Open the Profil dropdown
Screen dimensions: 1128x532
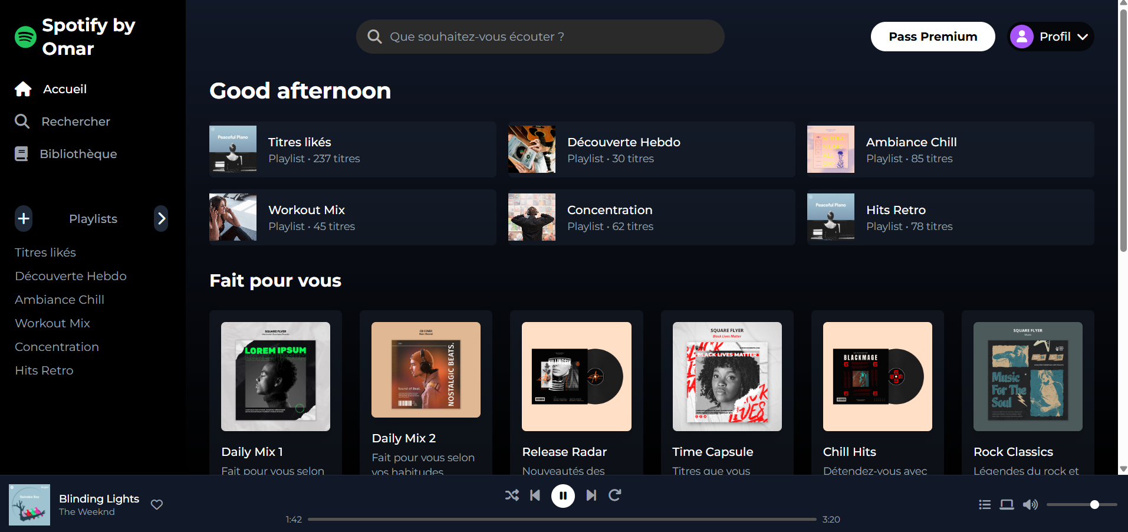[x=1084, y=37]
